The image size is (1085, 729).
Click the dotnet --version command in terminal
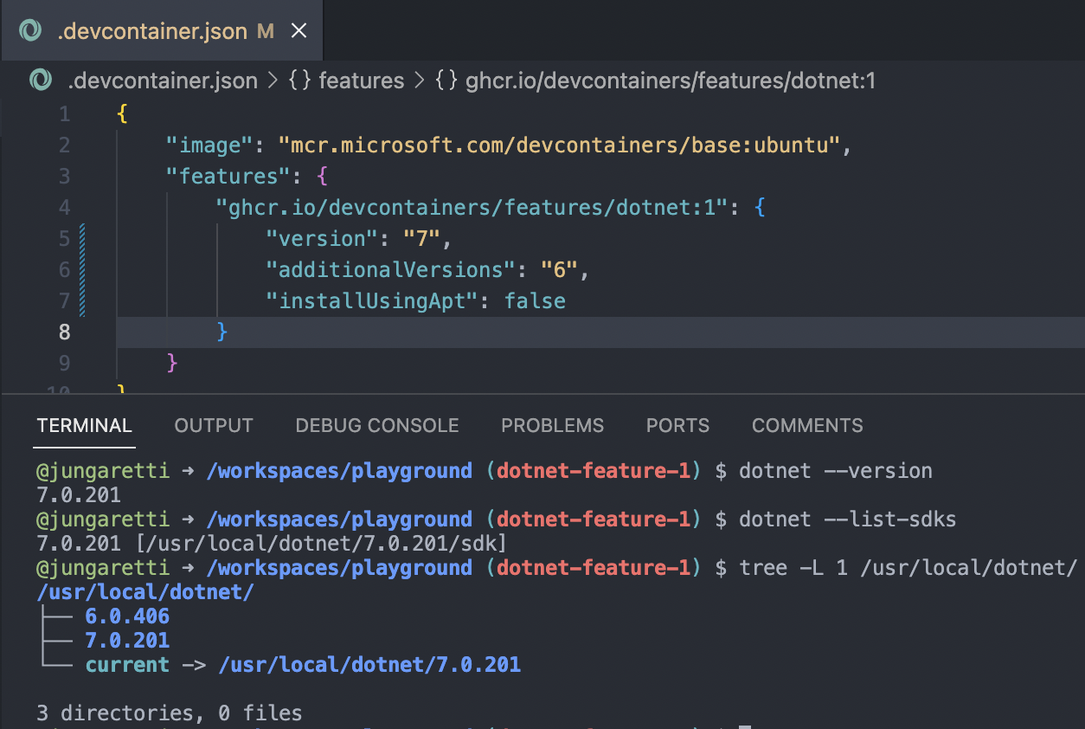click(836, 471)
